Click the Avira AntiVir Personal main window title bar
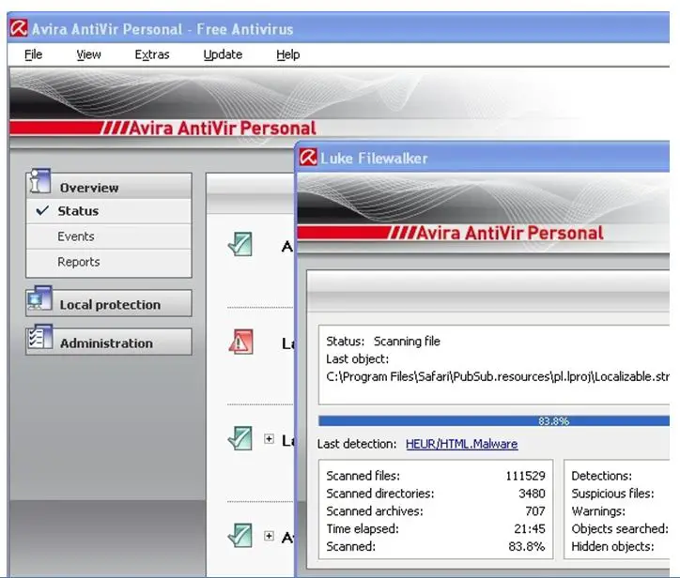The width and height of the screenshot is (680, 578). pos(338,28)
